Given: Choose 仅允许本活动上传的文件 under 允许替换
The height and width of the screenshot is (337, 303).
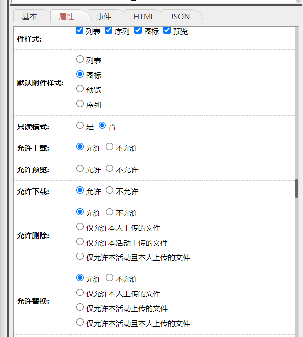Looking at the screenshot, I should click(80, 308).
